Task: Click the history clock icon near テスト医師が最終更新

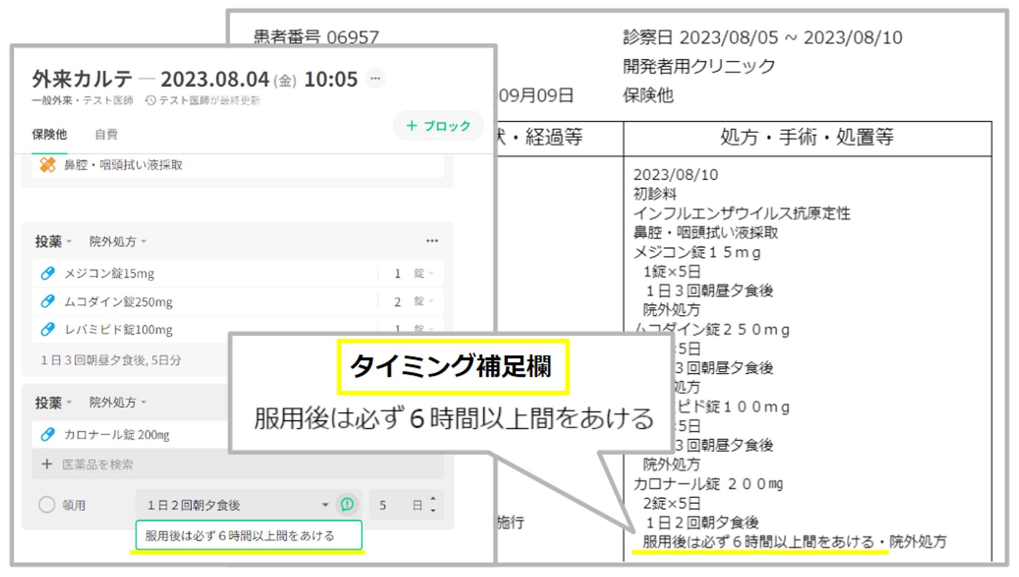Action: tap(150, 100)
